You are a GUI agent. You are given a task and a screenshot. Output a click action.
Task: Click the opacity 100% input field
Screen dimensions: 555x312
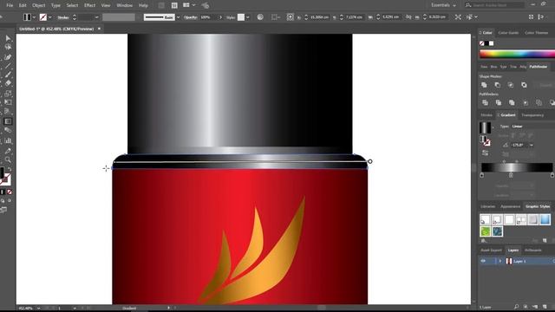[209, 17]
